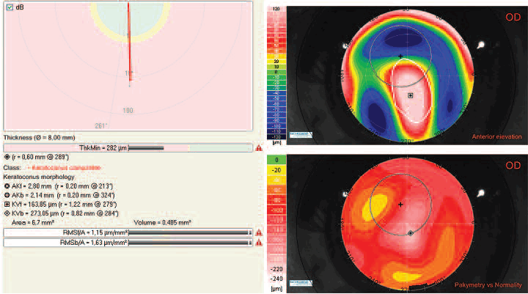Click the red Class value text

(64, 167)
